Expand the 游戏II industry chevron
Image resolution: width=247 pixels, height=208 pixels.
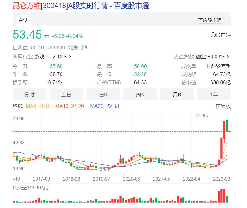70,56
